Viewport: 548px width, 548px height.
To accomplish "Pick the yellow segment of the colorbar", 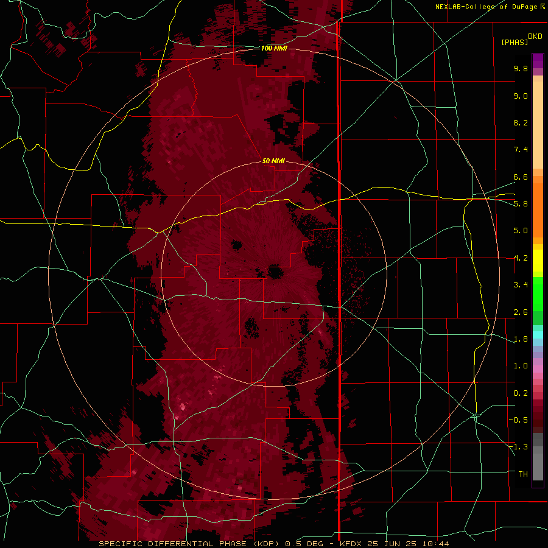I will coord(538,261).
